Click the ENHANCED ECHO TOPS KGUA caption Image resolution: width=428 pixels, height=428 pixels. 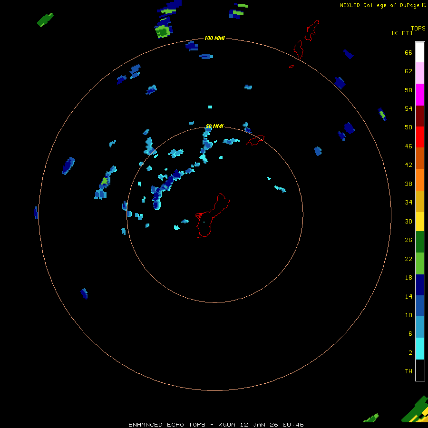coord(216,425)
